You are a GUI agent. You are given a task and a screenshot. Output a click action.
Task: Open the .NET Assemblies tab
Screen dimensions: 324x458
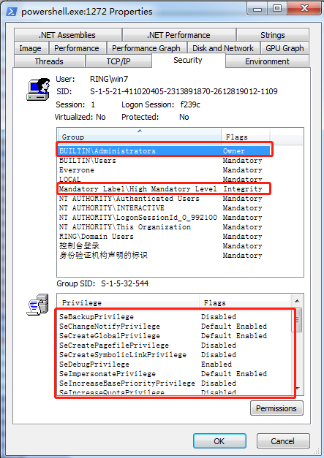coord(67,35)
